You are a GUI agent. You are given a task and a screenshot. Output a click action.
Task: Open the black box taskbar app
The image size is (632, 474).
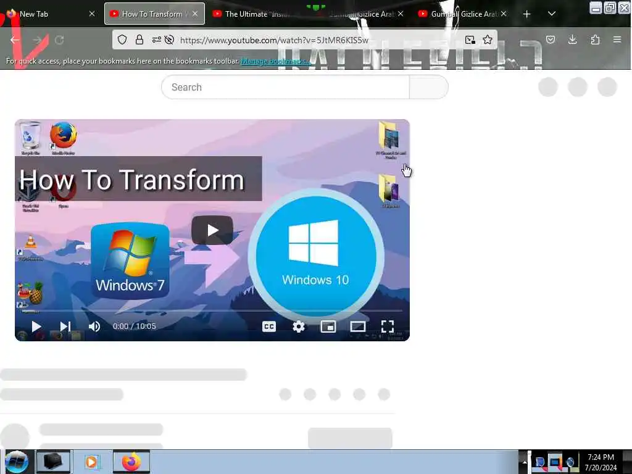tap(53, 462)
